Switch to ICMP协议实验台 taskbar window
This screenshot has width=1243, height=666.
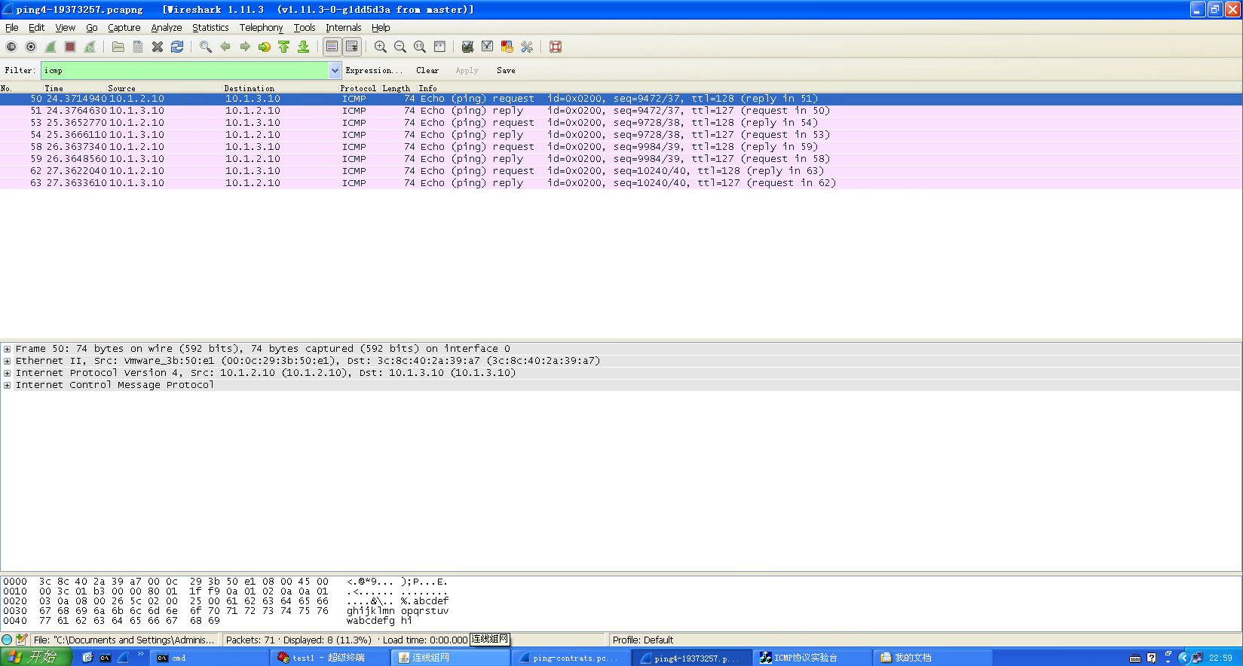tap(812, 658)
